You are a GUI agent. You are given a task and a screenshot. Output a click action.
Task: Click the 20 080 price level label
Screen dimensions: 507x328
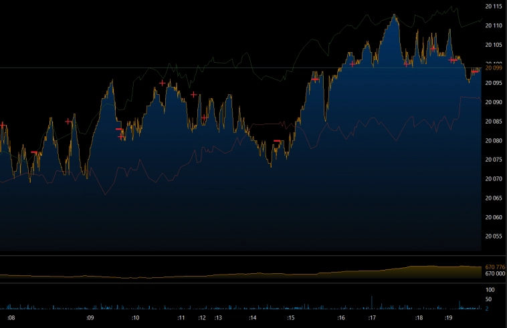click(493, 140)
